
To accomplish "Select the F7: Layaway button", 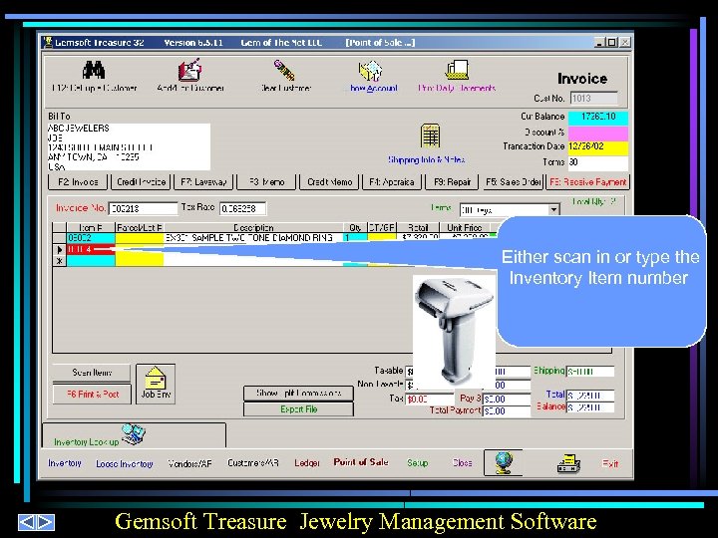I will coord(203,182).
